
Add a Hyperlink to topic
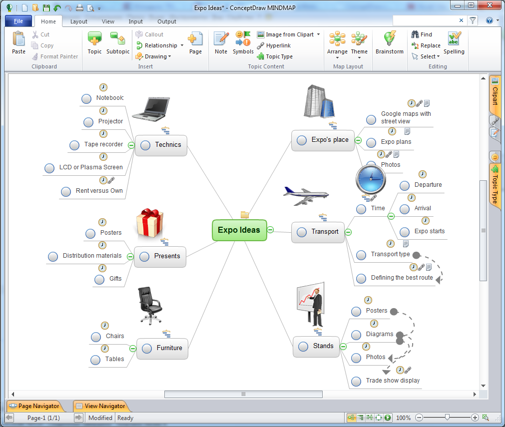click(x=274, y=46)
